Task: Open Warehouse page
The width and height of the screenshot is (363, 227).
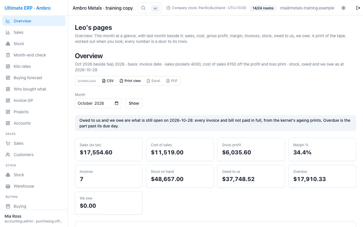Action: click(x=34, y=186)
